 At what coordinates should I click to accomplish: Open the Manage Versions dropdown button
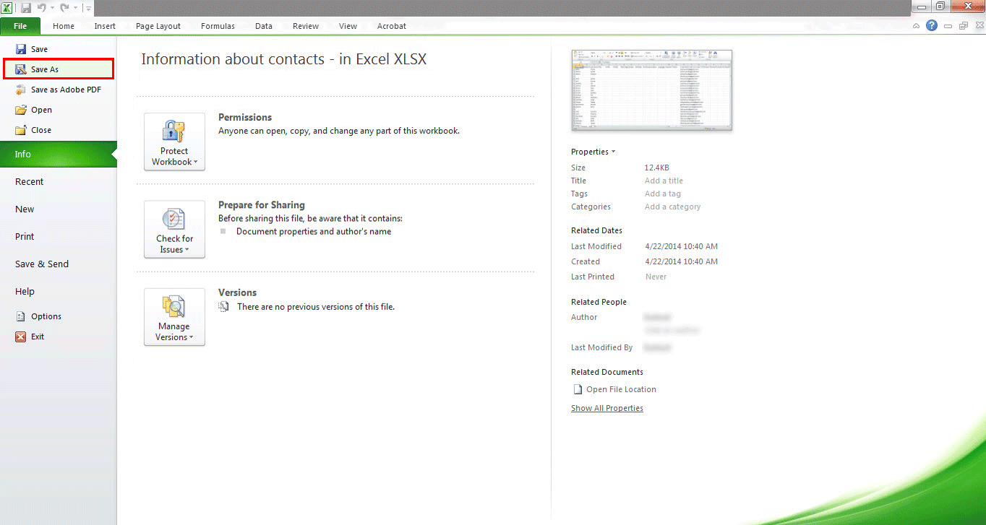point(174,317)
